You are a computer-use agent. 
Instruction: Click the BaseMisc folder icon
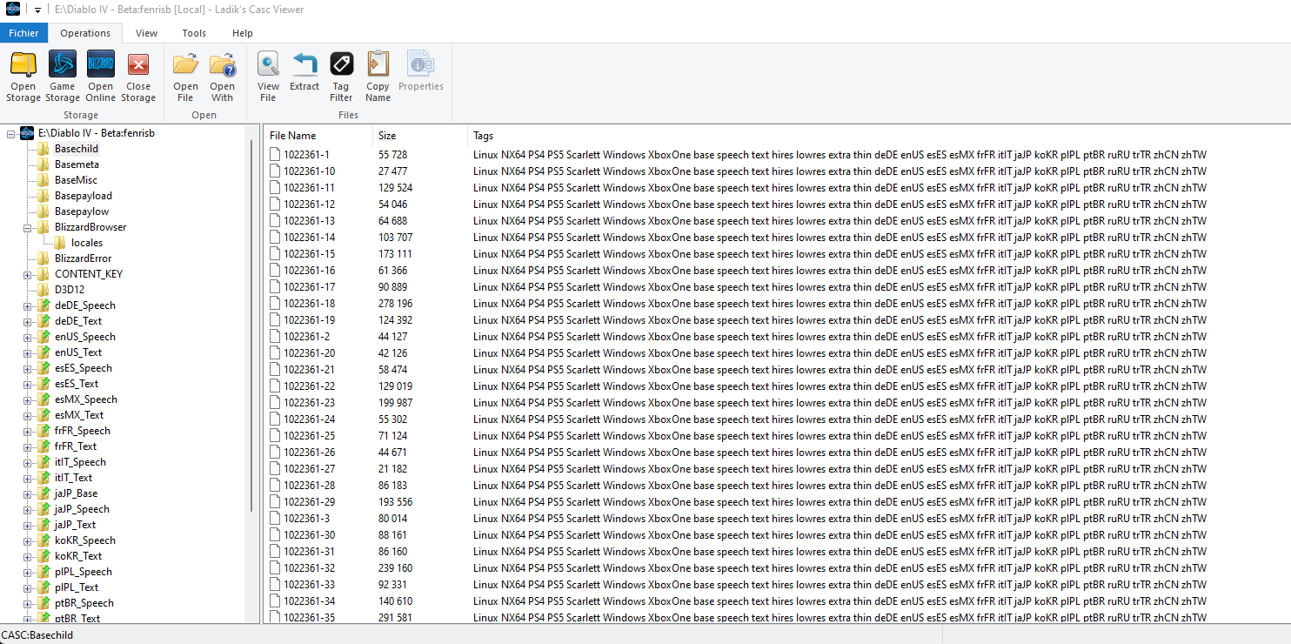tap(43, 180)
